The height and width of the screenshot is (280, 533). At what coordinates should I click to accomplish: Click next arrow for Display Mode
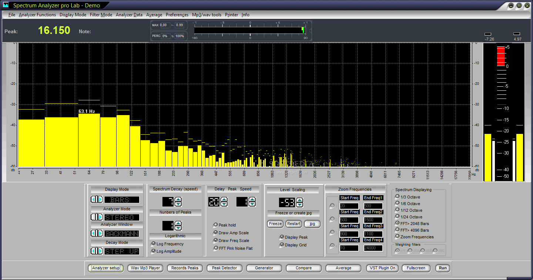pyautogui.click(x=100, y=200)
